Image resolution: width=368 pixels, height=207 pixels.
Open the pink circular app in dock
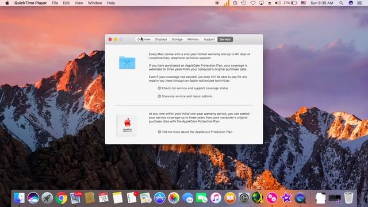(272, 198)
